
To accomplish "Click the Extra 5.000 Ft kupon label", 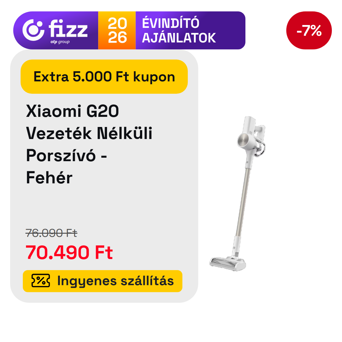I will pos(104,77).
